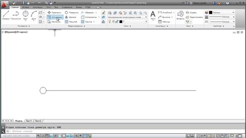Select the Круг circle tool
Image resolution: width=246 pixels, height=138 pixels.
click(x=25, y=15)
